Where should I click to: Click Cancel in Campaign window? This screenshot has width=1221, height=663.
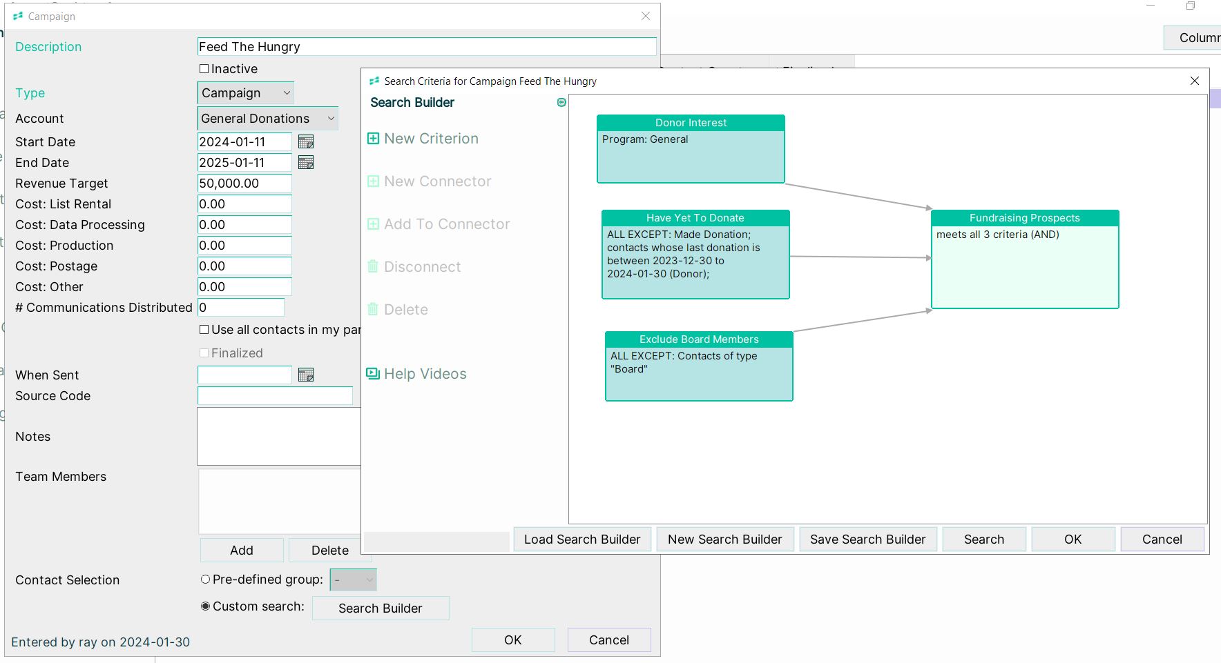(x=609, y=640)
